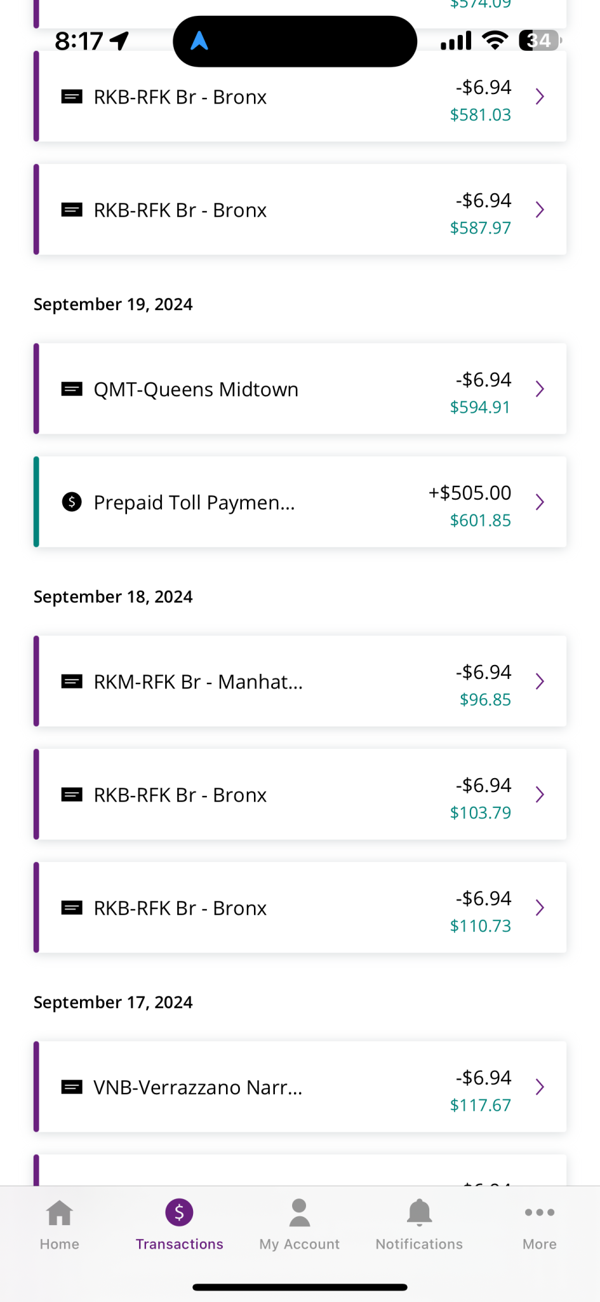
Task: Tap the Home house icon
Action: 60,1212
